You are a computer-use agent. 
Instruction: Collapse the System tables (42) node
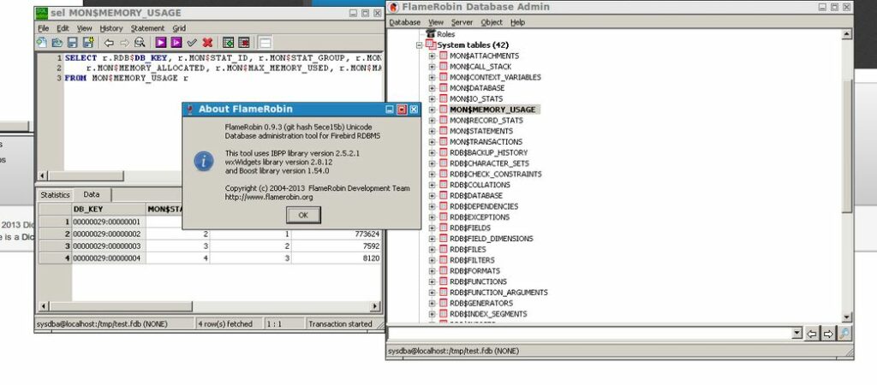click(419, 44)
